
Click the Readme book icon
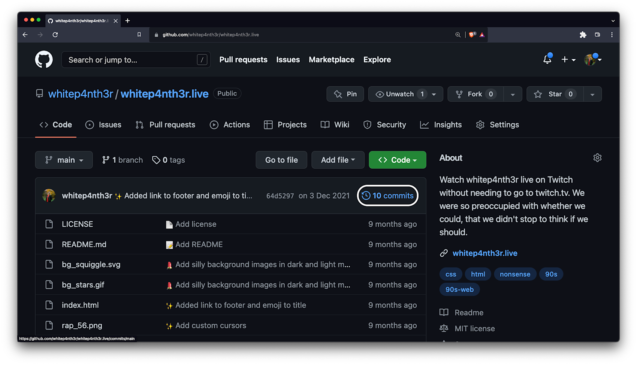(x=444, y=312)
